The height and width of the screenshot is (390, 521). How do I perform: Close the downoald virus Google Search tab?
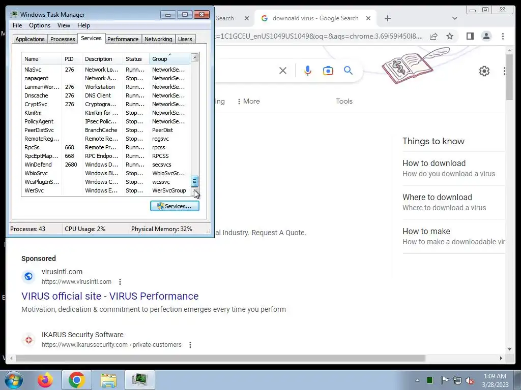tap(368, 18)
